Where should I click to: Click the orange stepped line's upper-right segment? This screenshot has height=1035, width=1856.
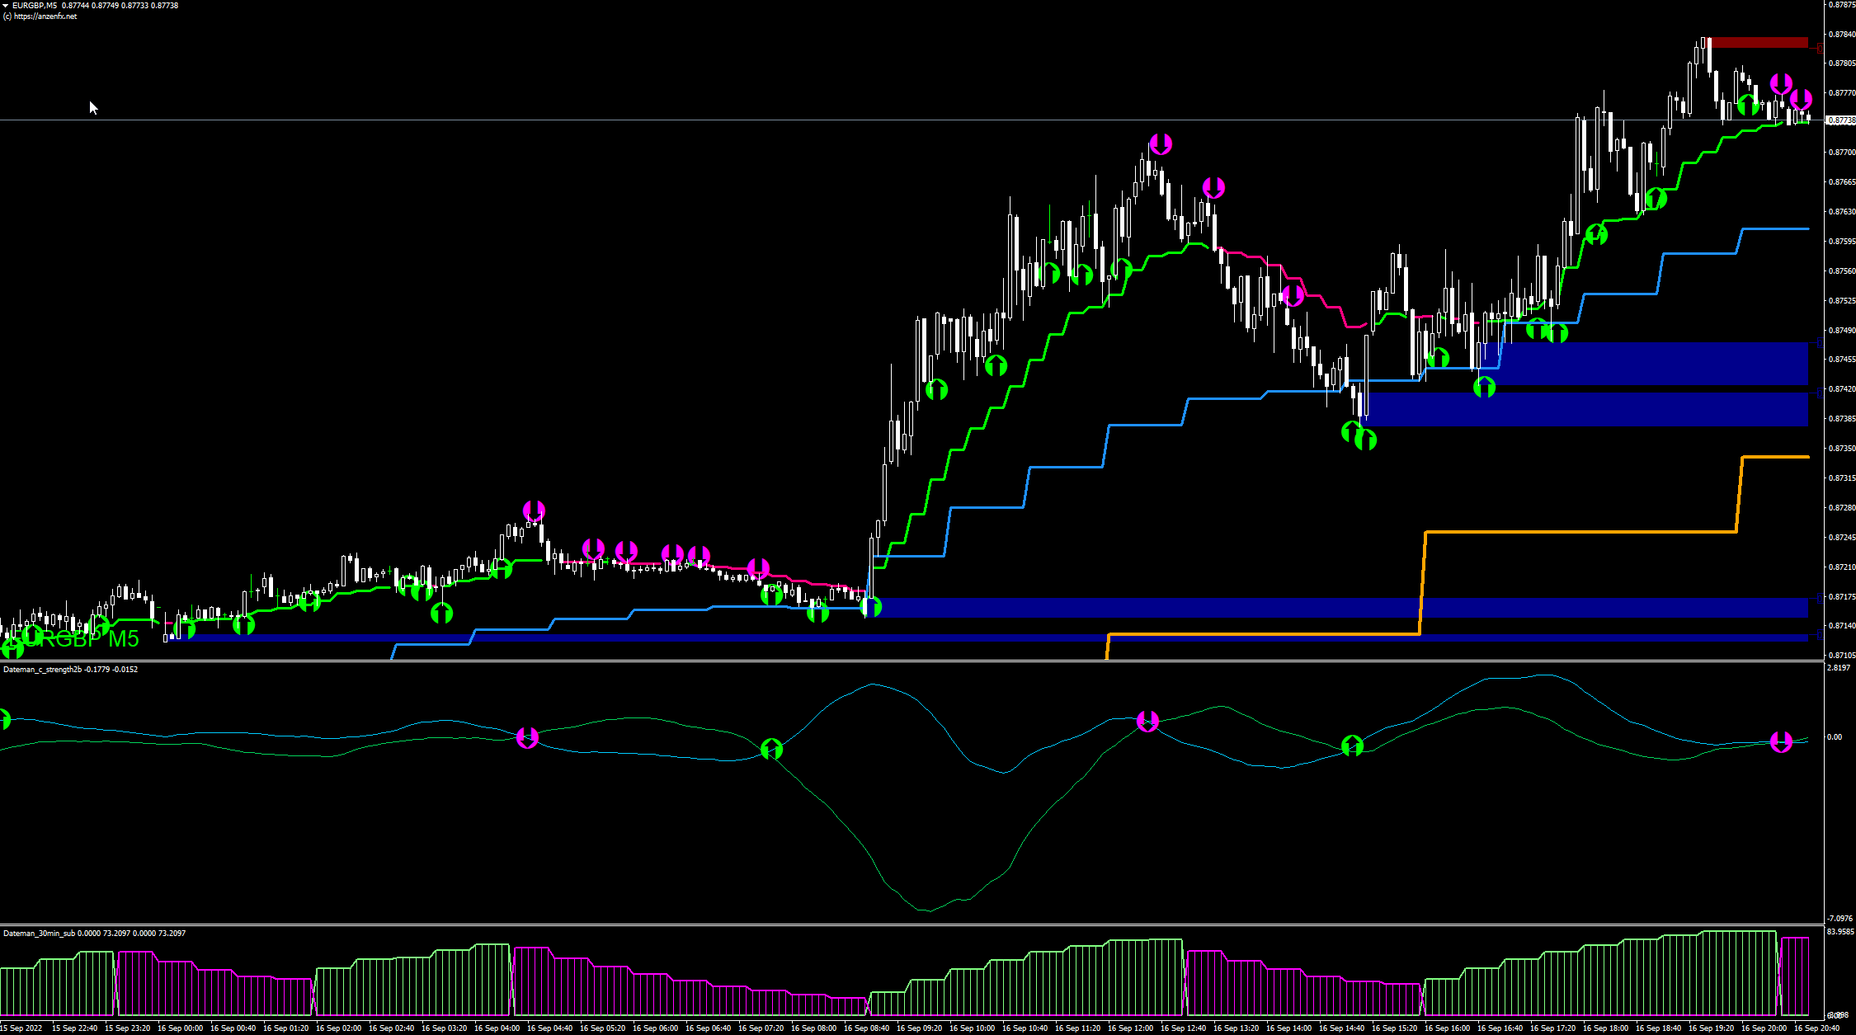pyautogui.click(x=1774, y=457)
